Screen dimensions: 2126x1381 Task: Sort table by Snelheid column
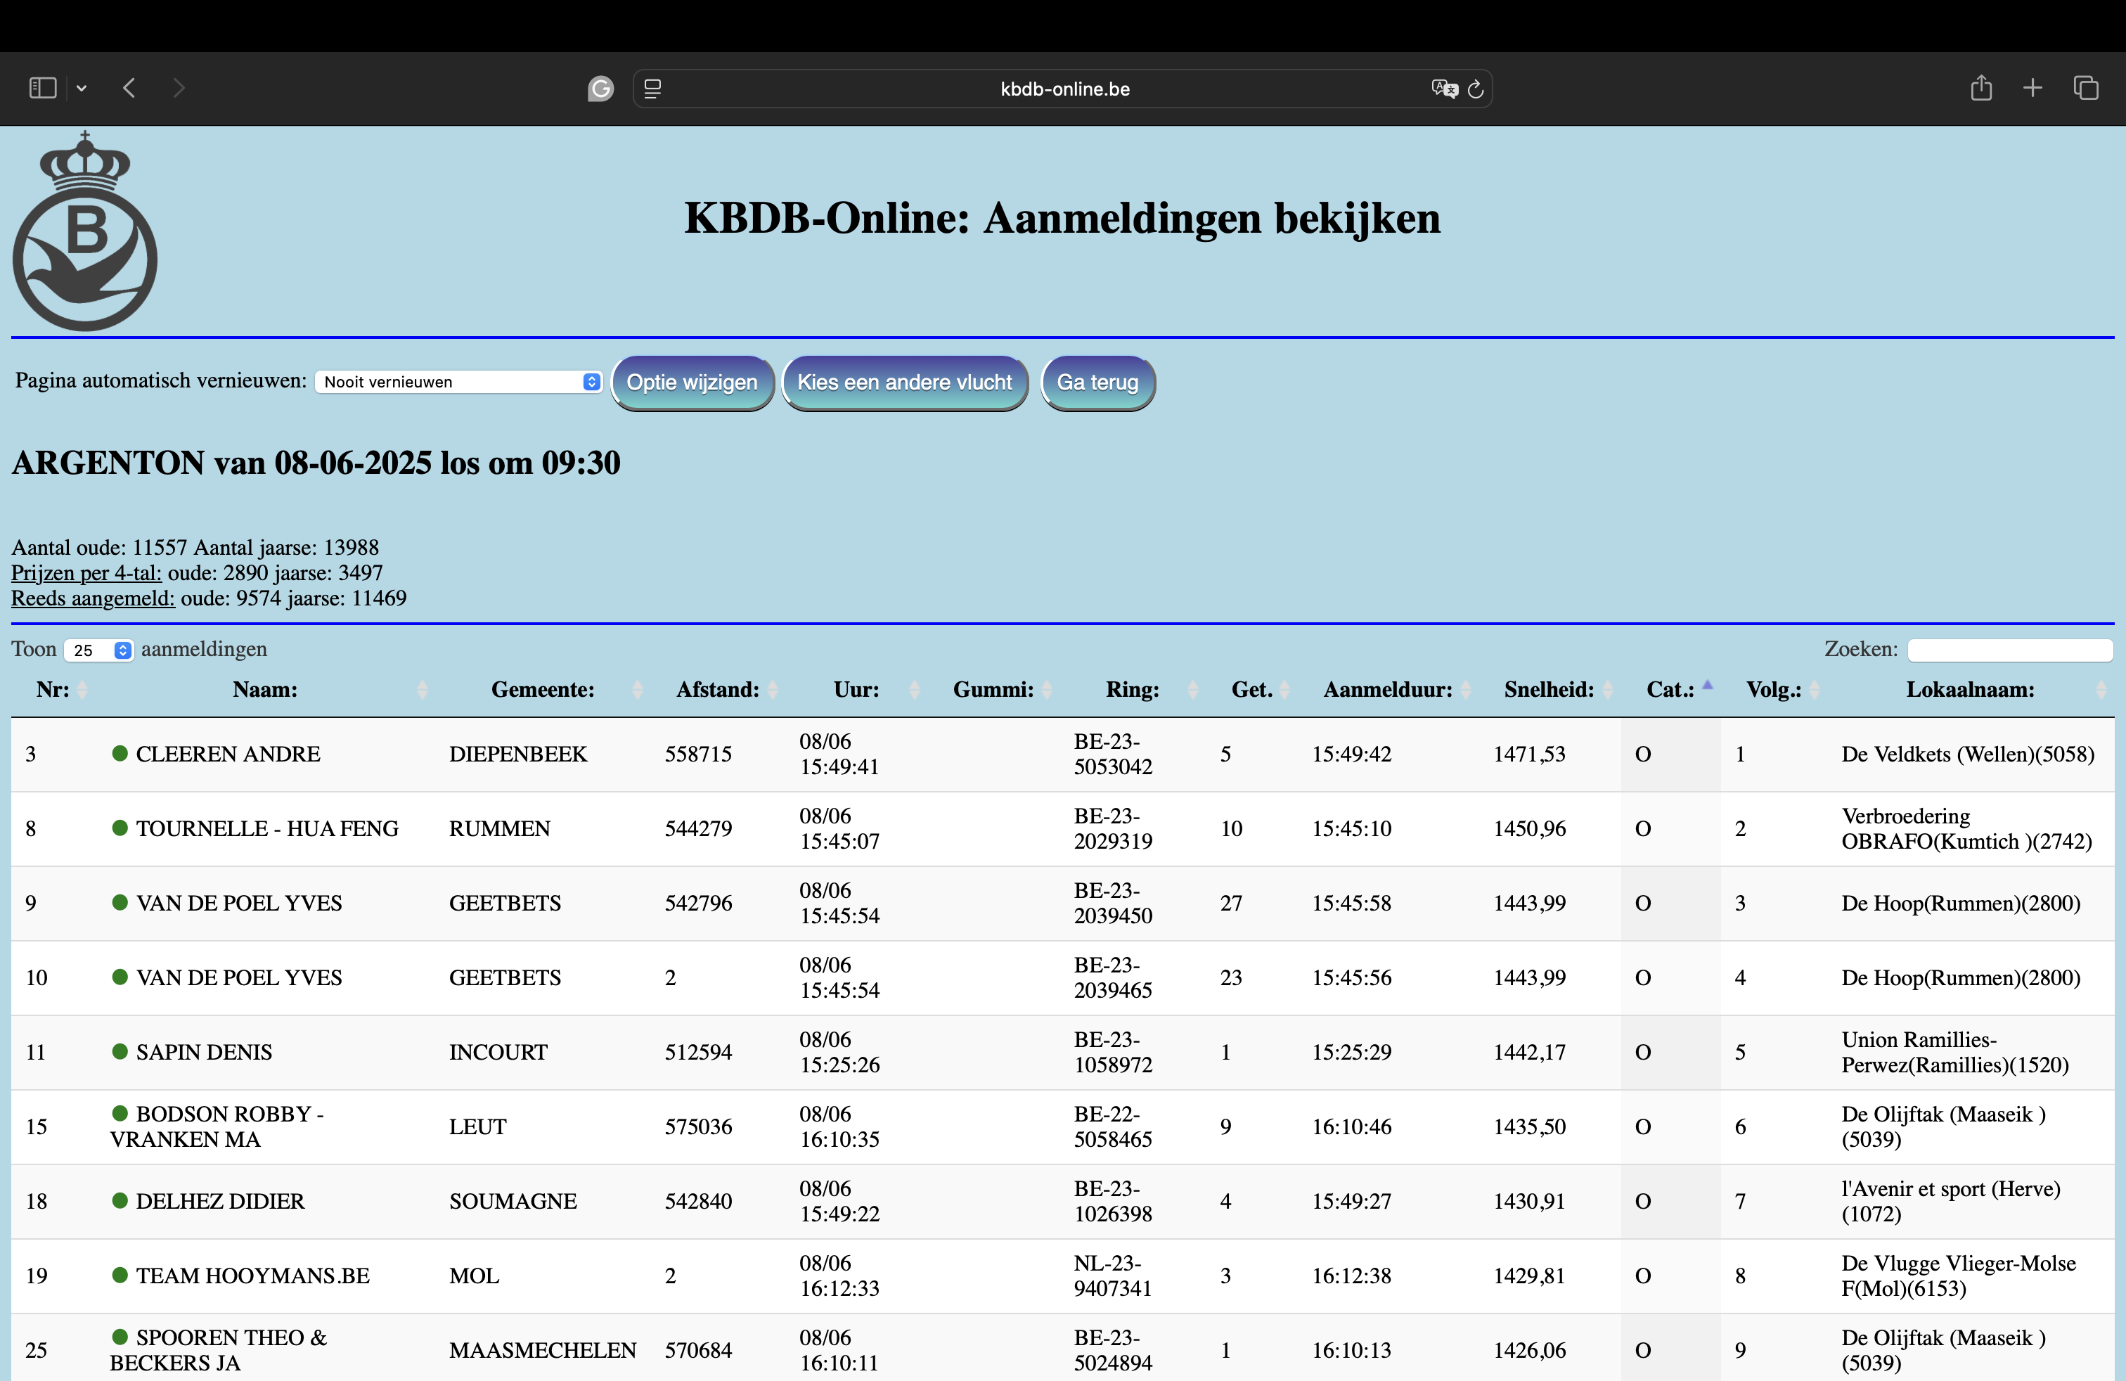(x=1549, y=690)
